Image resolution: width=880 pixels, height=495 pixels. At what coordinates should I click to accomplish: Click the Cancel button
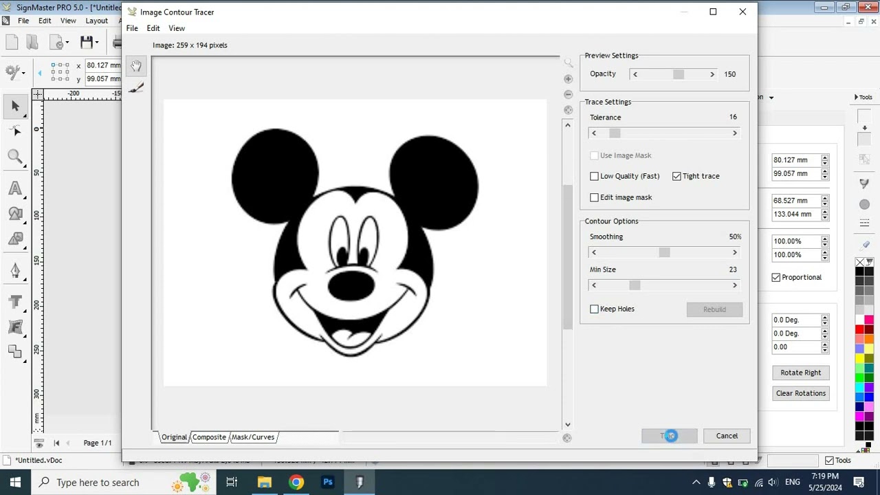click(727, 436)
